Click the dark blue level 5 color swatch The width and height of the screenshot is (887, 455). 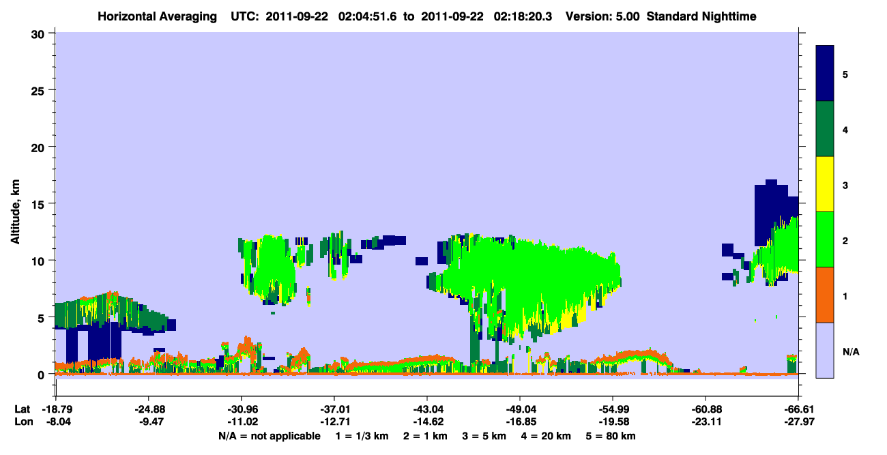825,73
